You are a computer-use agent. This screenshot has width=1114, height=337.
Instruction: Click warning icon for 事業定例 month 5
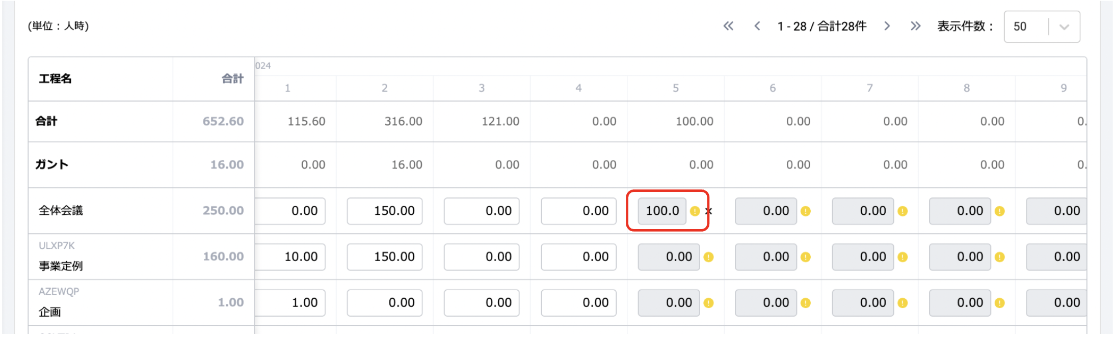pos(708,257)
